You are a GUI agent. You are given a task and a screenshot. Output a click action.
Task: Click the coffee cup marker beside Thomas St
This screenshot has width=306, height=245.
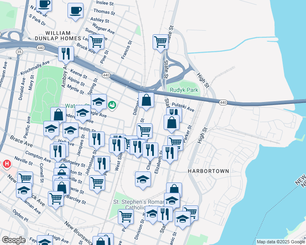(x=75, y=11)
